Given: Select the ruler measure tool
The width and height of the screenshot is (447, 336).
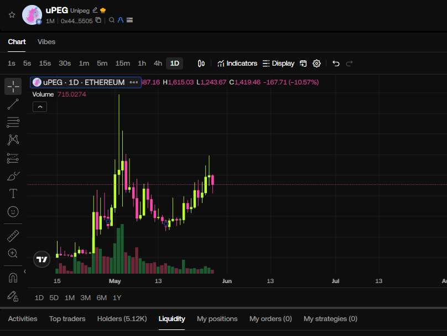Looking at the screenshot, I should 13,236.
